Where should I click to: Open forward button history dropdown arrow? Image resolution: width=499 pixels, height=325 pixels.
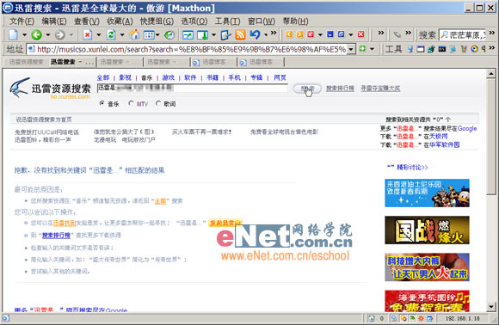pos(71,34)
